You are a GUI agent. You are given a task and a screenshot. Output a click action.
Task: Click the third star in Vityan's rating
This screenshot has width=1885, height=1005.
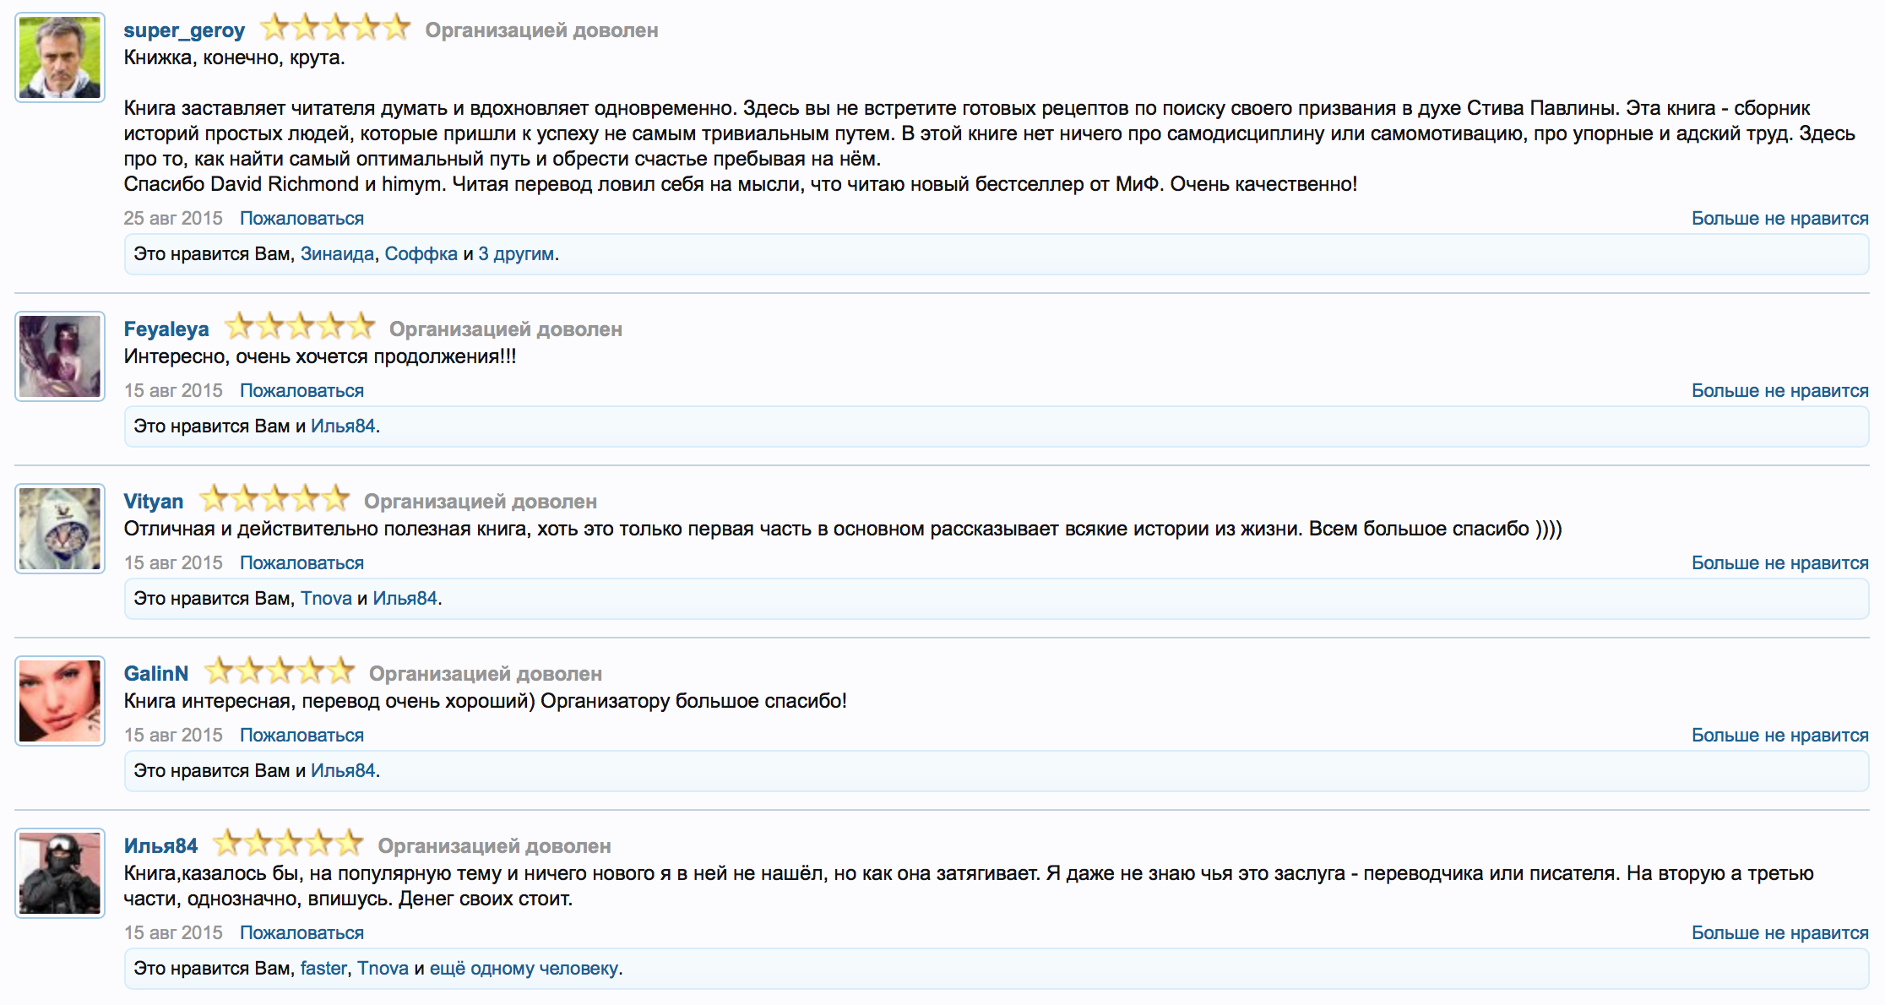coord(274,498)
